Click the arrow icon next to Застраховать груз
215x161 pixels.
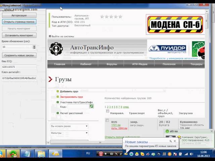pyautogui.click(x=58, y=97)
